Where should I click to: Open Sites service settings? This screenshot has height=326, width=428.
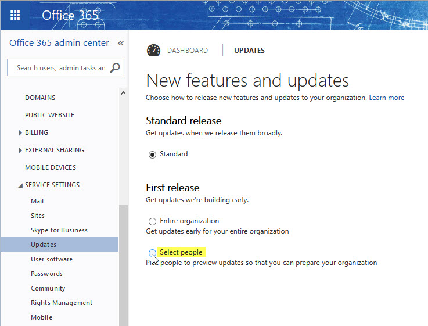[x=38, y=216]
